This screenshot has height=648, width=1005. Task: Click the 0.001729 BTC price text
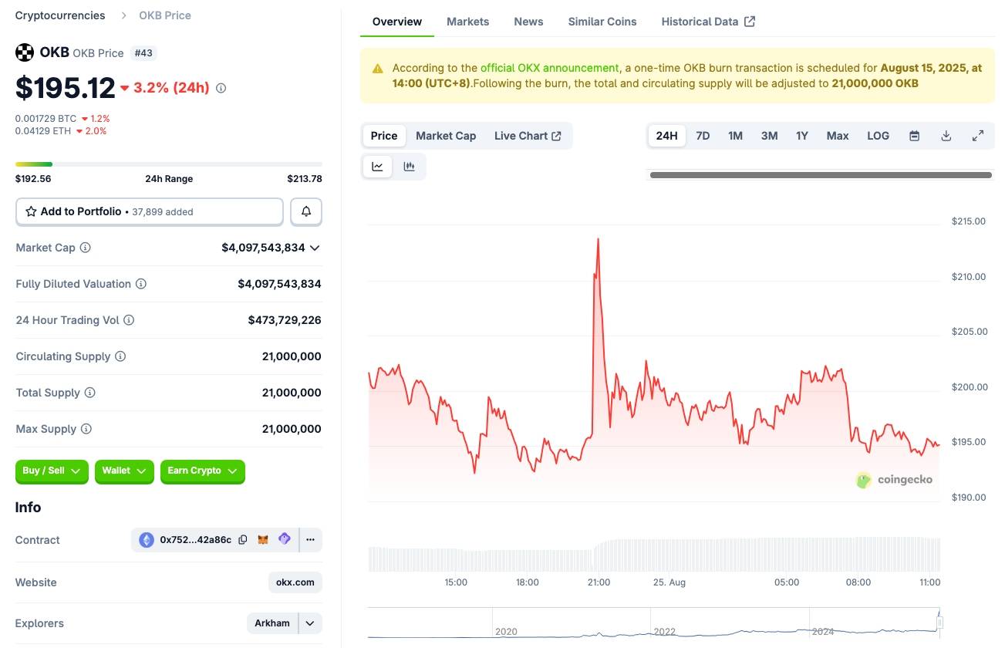46,119
